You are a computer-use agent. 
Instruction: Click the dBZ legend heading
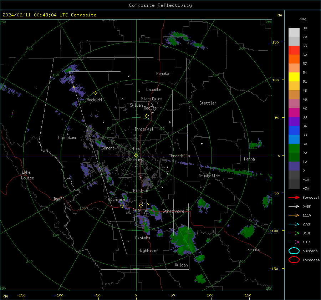pyautogui.click(x=302, y=19)
